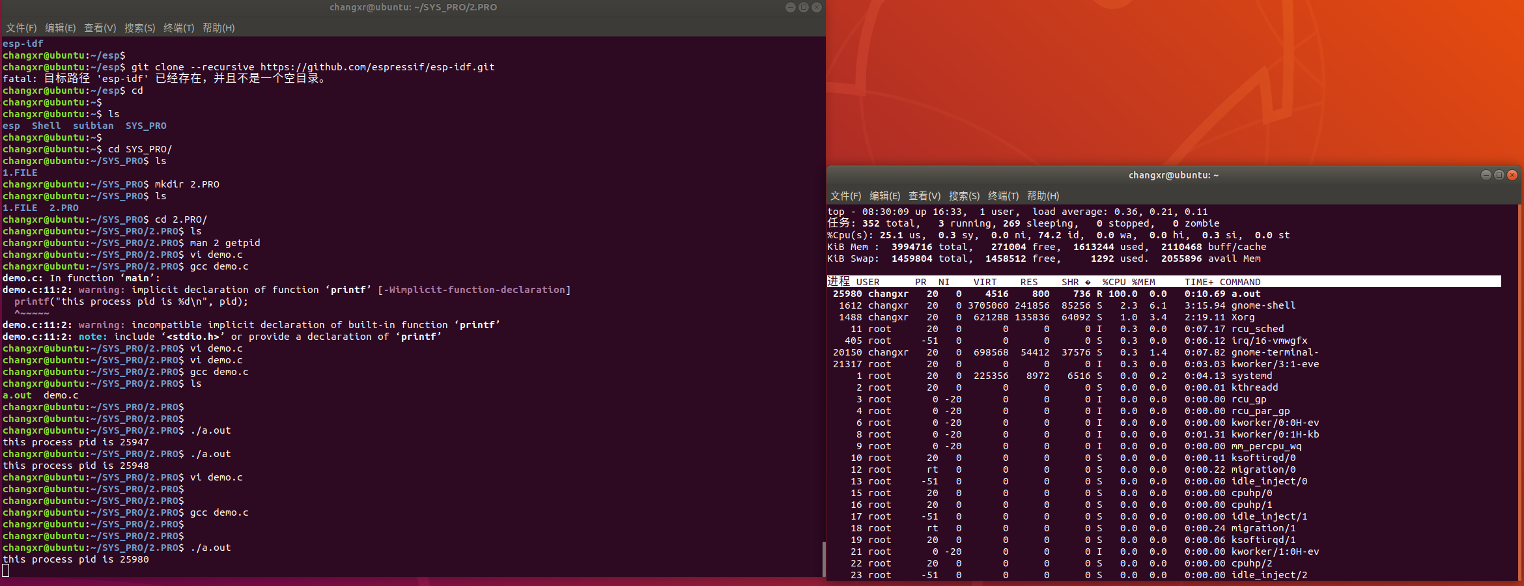Close the top terminal window
The height and width of the screenshot is (586, 1524).
(x=1512, y=175)
